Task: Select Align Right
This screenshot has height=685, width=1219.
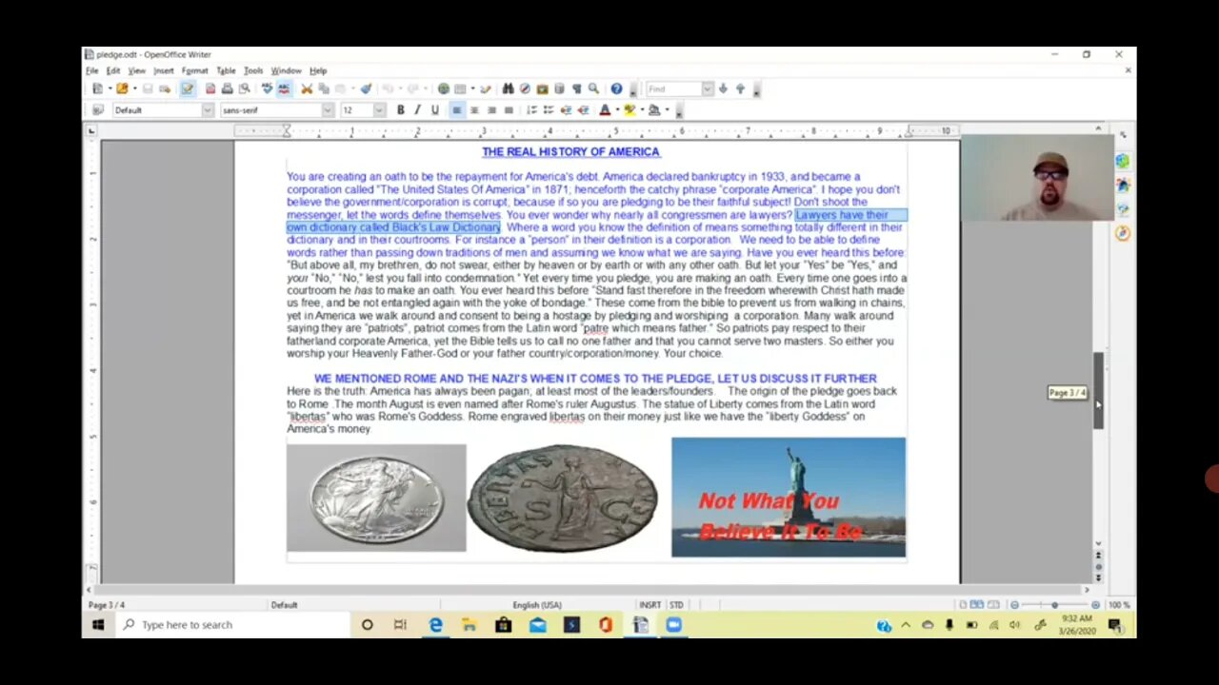Action: [x=491, y=110]
